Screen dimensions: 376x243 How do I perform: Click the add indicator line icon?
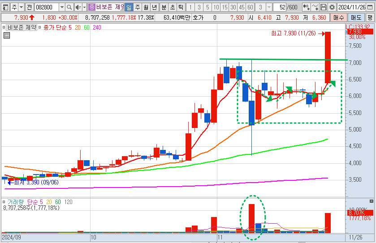(x=315, y=8)
